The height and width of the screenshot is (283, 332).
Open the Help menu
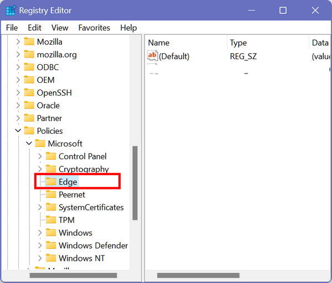(x=128, y=28)
